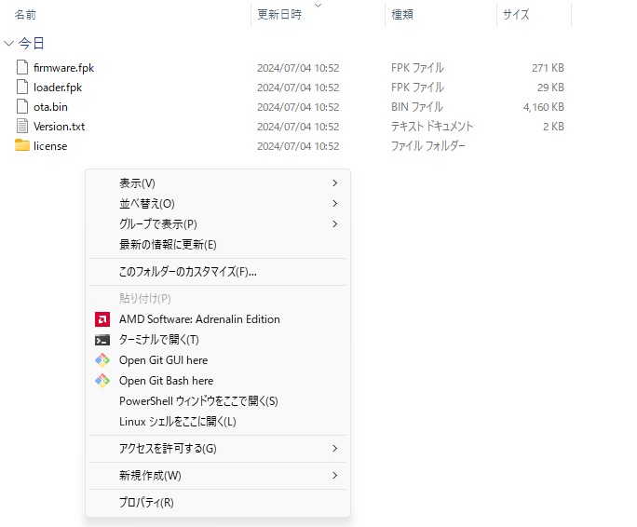Select Open Git GUI here
Screen dimensions: 637x527
click(x=218, y=360)
